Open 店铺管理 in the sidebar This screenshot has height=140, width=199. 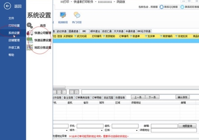(14, 40)
